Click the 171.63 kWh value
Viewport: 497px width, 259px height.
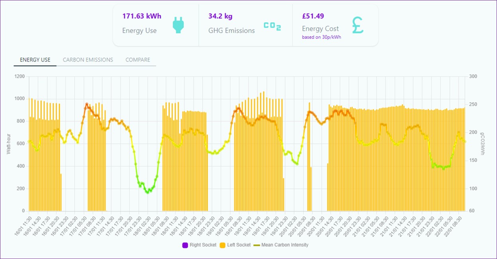(141, 16)
